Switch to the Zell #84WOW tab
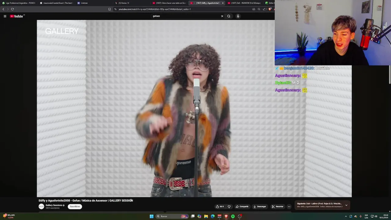This screenshot has height=220, width=391. [244, 3]
